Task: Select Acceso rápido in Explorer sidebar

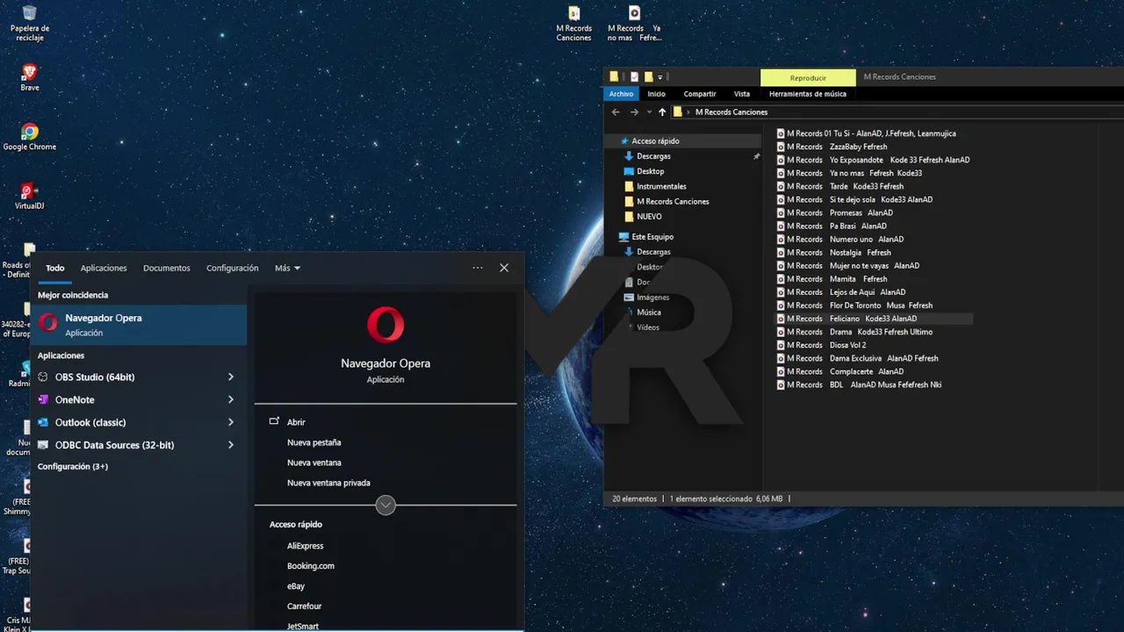Action: click(x=655, y=140)
